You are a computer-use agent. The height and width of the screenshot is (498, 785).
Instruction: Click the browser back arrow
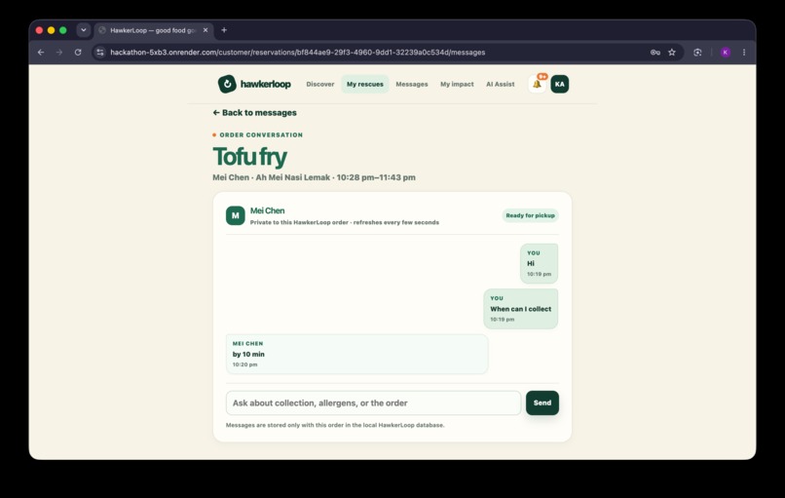41,52
